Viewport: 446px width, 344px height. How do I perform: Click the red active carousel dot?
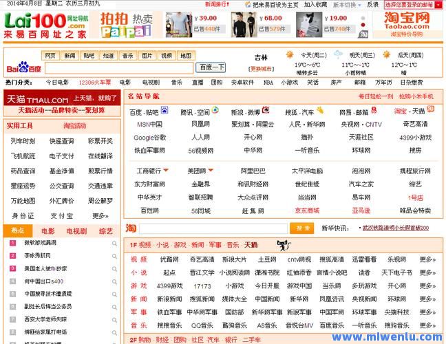pyautogui.click(x=363, y=25)
